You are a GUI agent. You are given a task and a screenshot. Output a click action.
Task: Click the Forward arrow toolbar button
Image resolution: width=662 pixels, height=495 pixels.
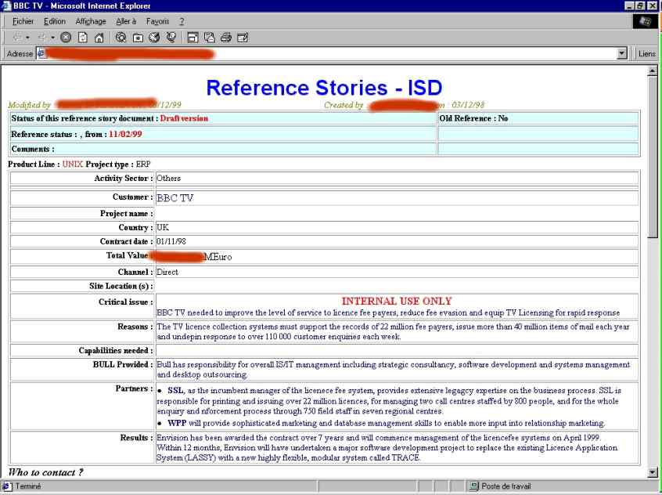(42, 38)
